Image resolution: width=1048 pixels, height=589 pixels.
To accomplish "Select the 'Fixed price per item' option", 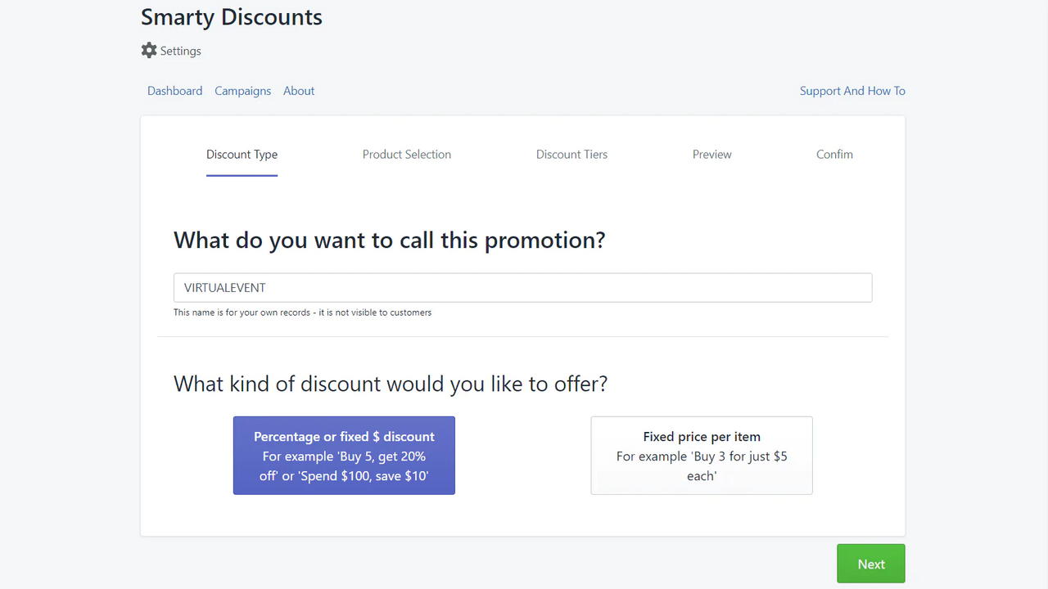I will (x=702, y=456).
